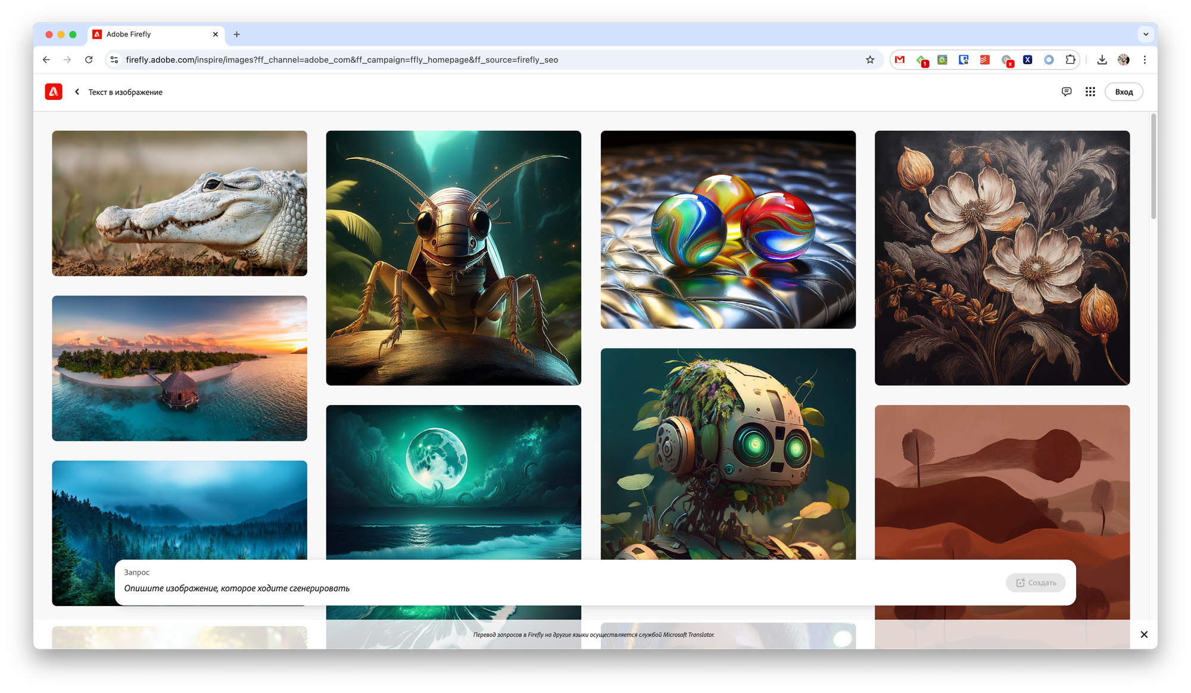Go back using the arrow beside Текст в изображение
The image size is (1191, 693).
pyautogui.click(x=77, y=92)
